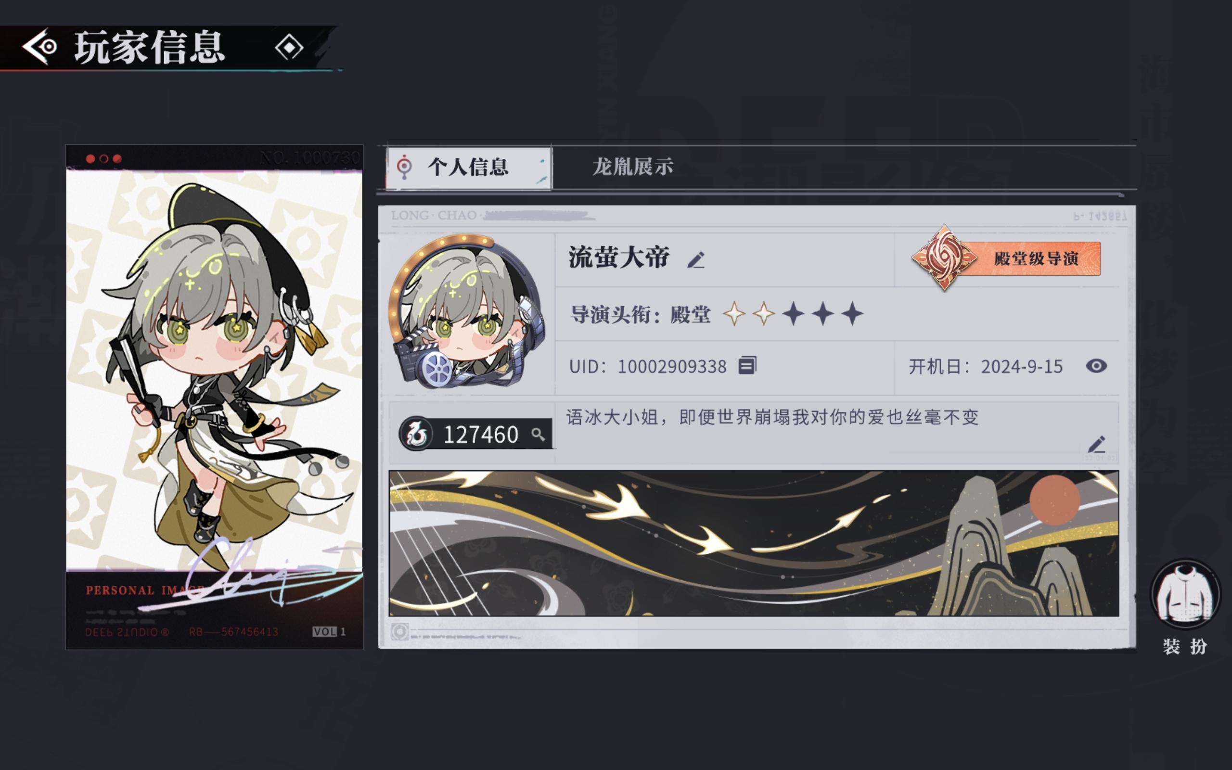
Task: Click the black and gold landscape banner
Action: (x=754, y=543)
